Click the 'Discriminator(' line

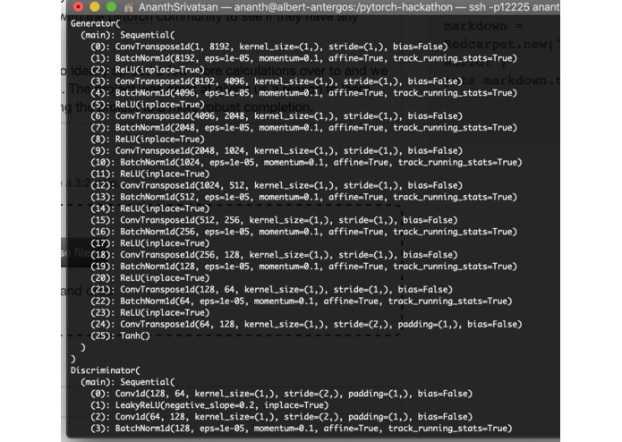(x=105, y=370)
